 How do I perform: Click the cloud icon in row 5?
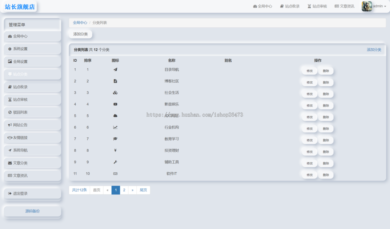(115, 116)
